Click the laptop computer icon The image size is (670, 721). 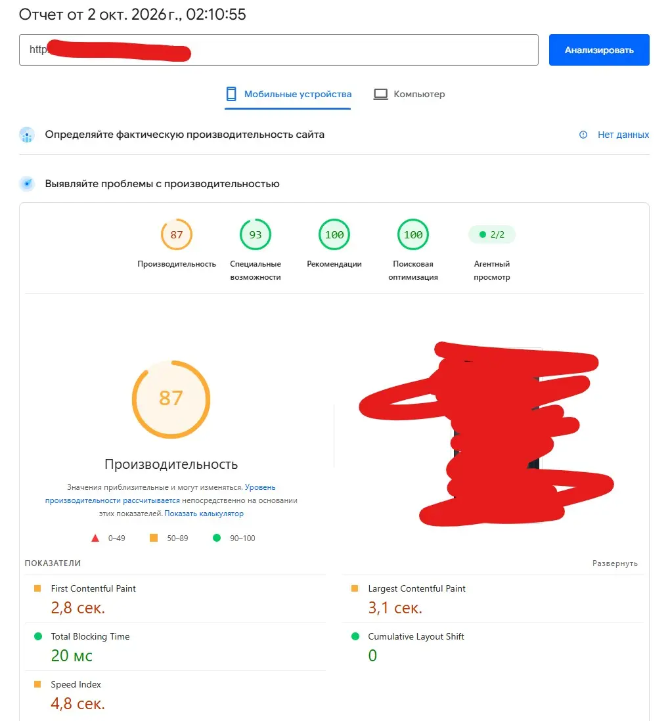[x=380, y=95]
